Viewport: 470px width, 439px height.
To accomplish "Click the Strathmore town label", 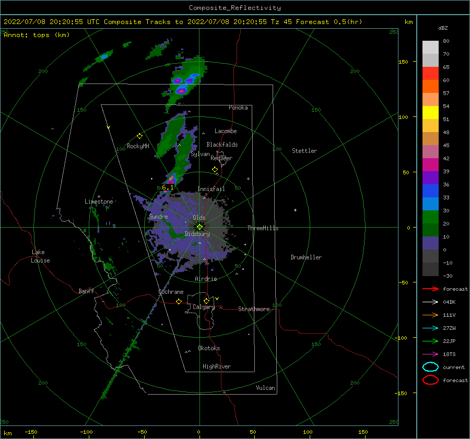I will coord(254,309).
